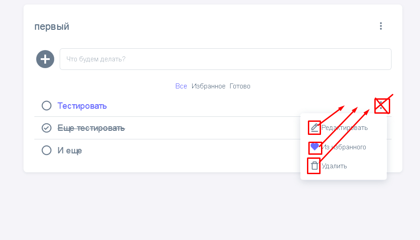Click the trash can delete icon

[x=315, y=166]
